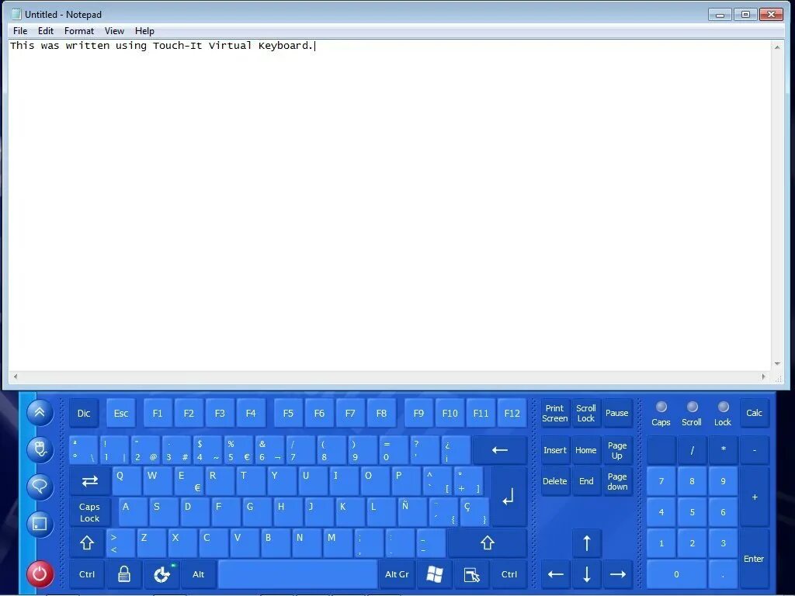
Task: Tap the Page down key
Action: [x=617, y=481]
